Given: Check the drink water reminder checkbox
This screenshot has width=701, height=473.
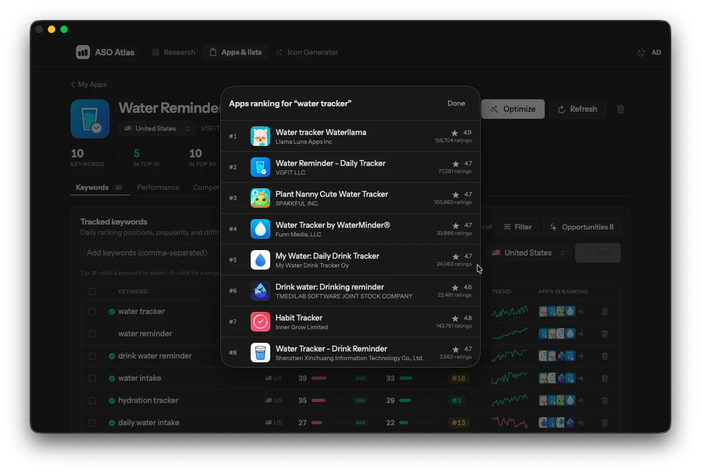Looking at the screenshot, I should click(x=92, y=356).
